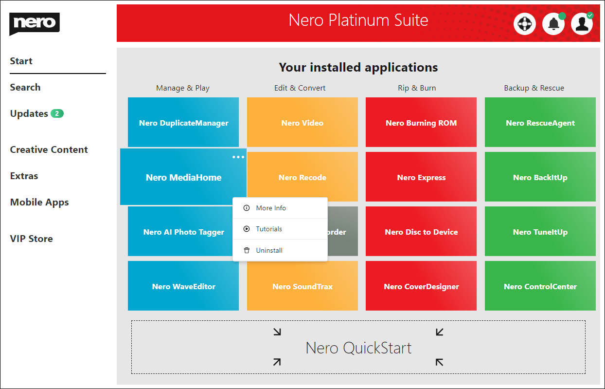Open Updates in sidebar
Screen dimensions: 605x389
pyautogui.click(x=29, y=113)
